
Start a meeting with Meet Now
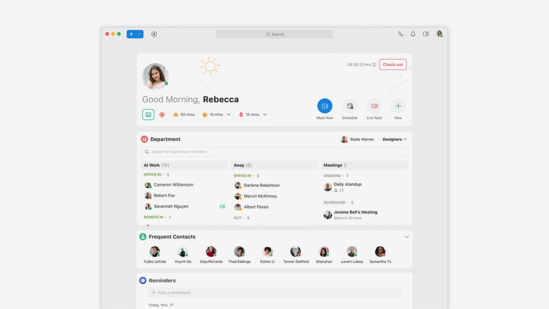[325, 106]
